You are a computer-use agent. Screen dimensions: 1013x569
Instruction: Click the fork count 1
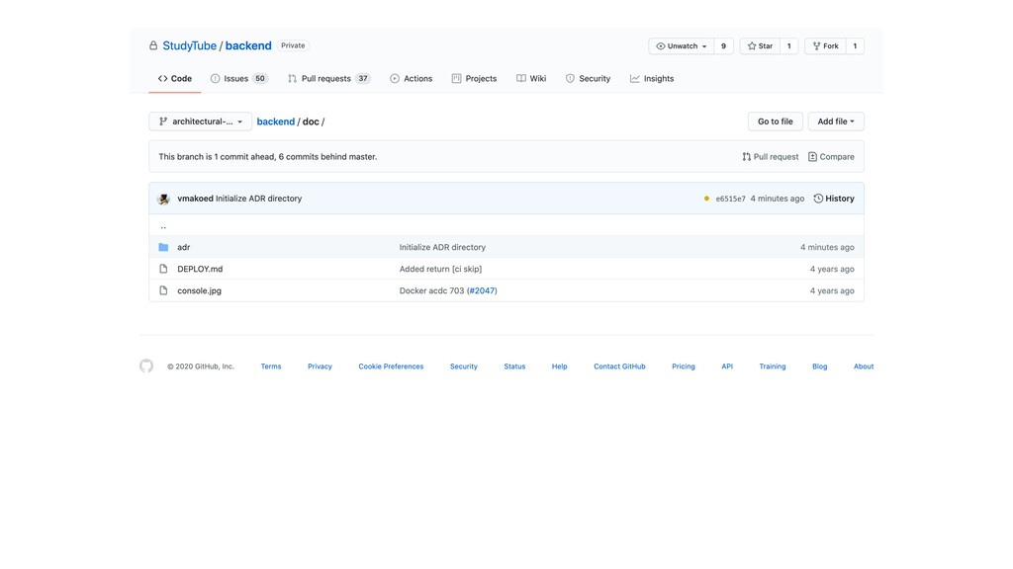point(855,46)
